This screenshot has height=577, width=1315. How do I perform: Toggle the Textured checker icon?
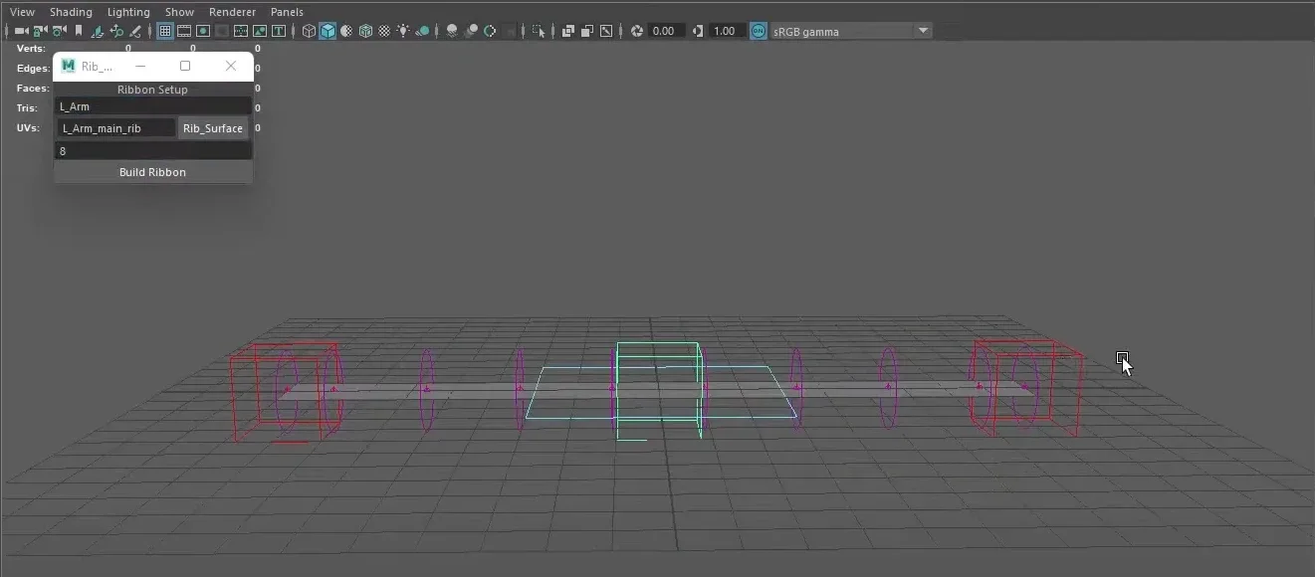coord(384,31)
